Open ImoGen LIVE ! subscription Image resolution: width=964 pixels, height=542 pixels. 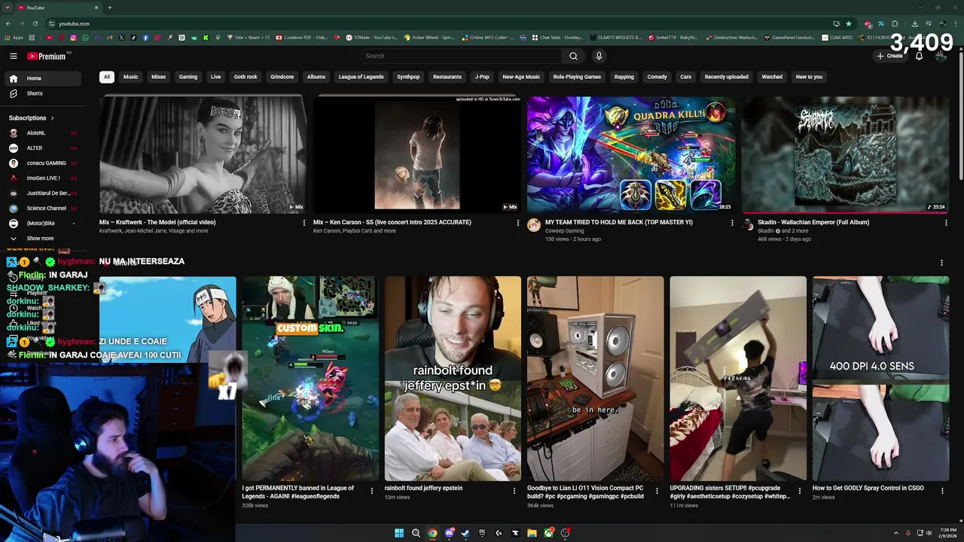click(43, 178)
